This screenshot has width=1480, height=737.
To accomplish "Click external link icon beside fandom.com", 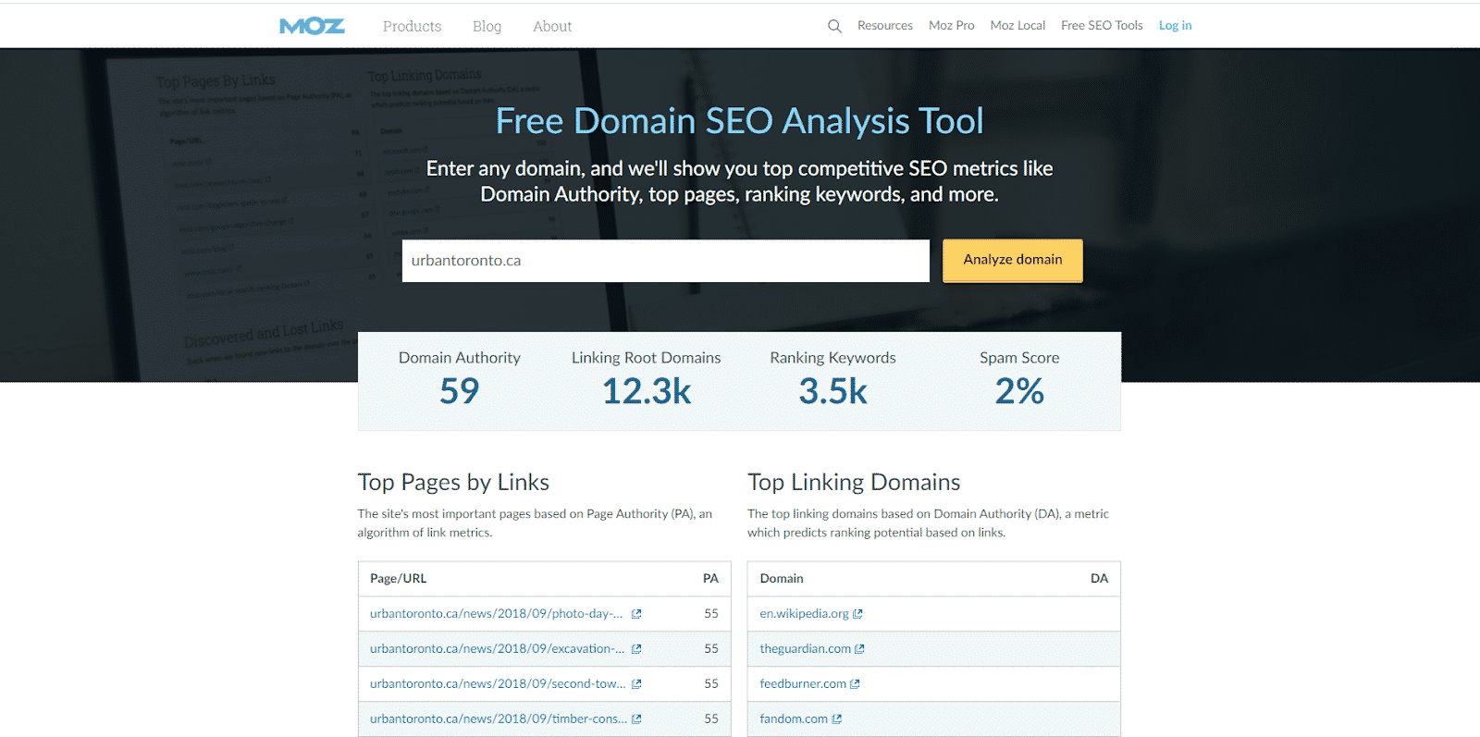I will pyautogui.click(x=837, y=719).
